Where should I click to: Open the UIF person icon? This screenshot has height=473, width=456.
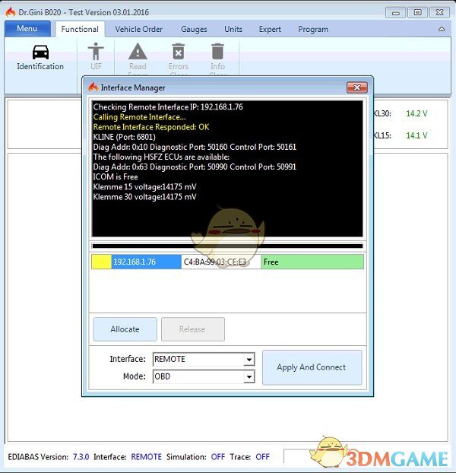[x=96, y=52]
